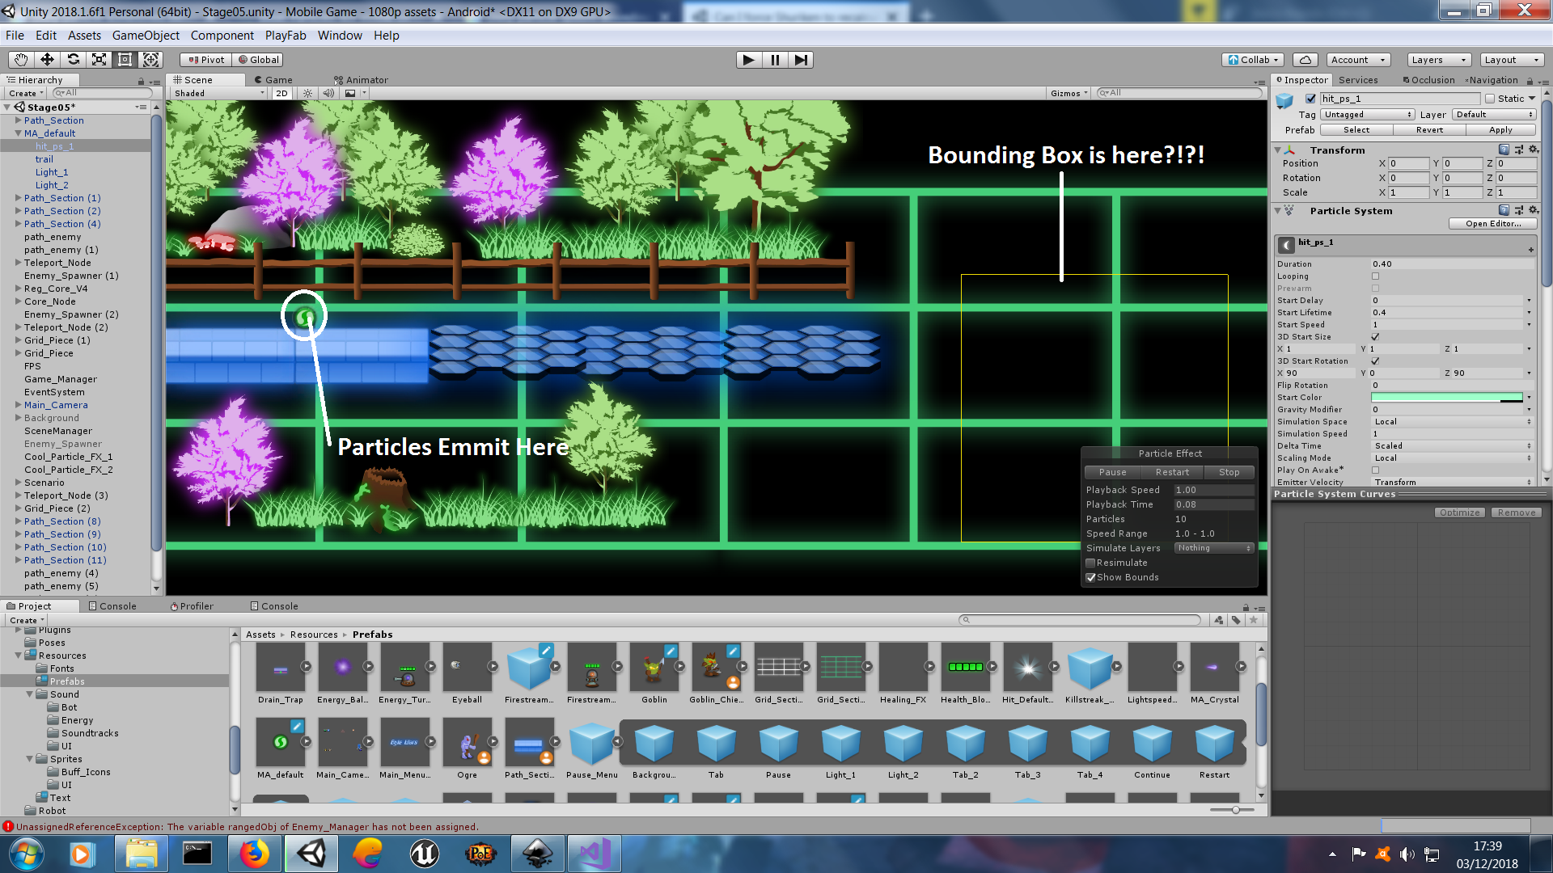Select the Move tool
This screenshot has height=873, width=1553.
[47, 60]
